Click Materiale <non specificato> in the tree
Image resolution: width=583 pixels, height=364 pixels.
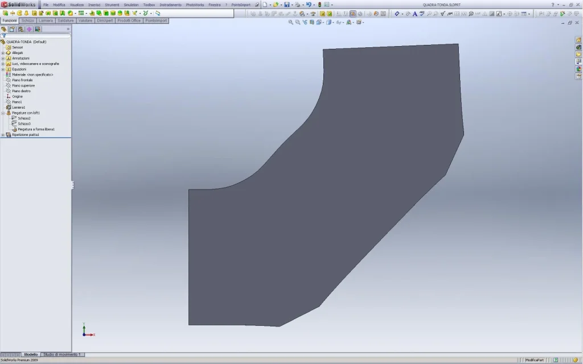32,75
